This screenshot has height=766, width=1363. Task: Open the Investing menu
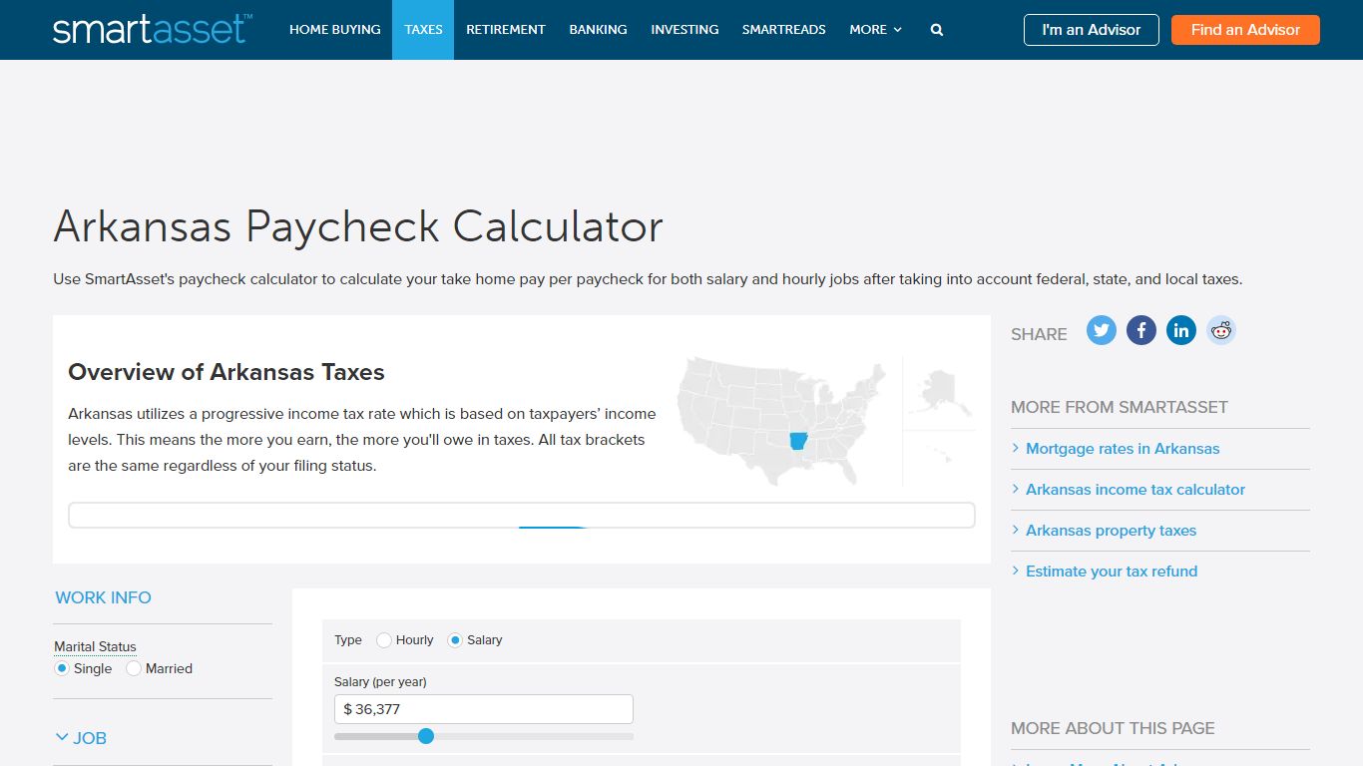point(684,30)
